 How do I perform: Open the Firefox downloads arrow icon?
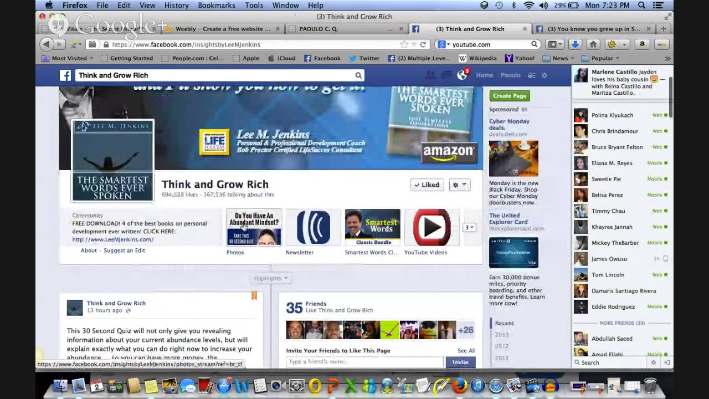tap(575, 44)
